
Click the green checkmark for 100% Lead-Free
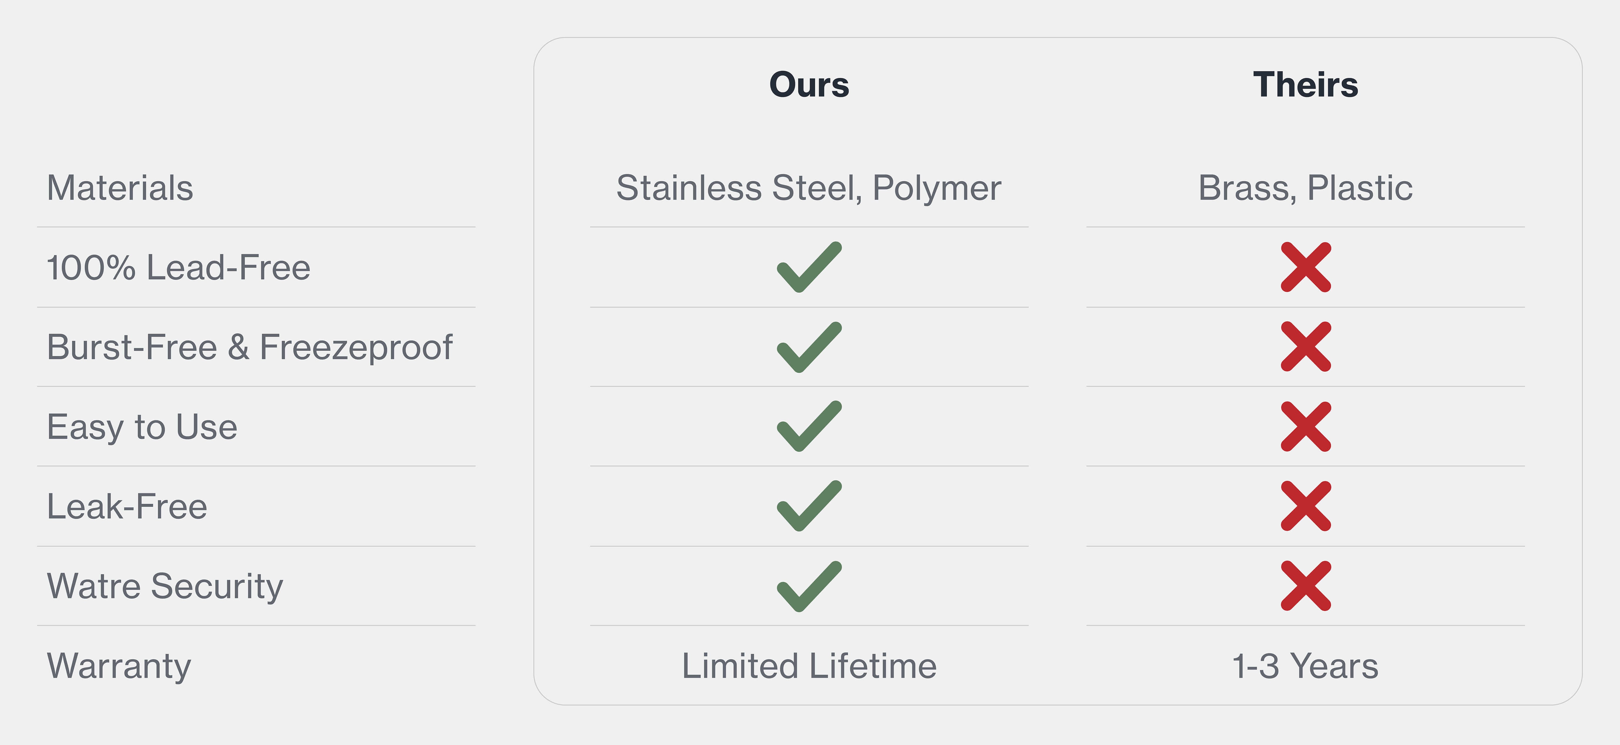(809, 267)
